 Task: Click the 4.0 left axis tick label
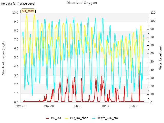tap(16, 67)
